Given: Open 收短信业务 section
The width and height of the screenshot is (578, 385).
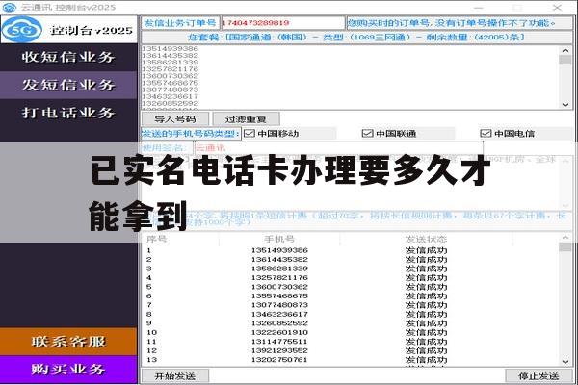Looking at the screenshot, I should click(x=68, y=57).
